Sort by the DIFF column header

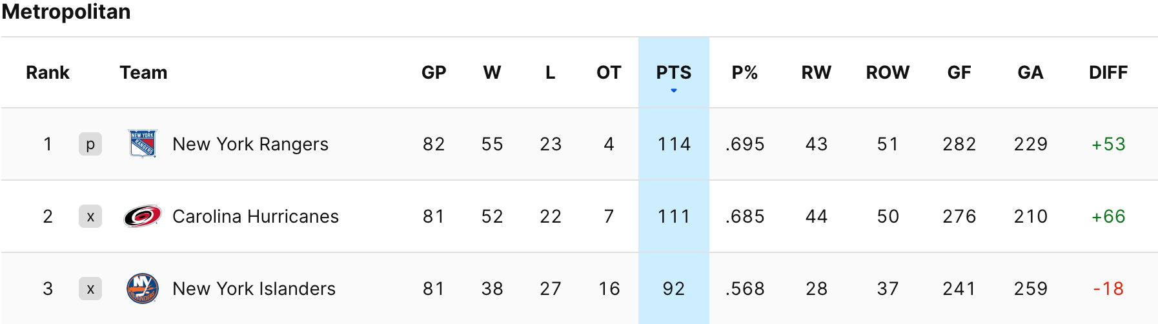[1108, 72]
